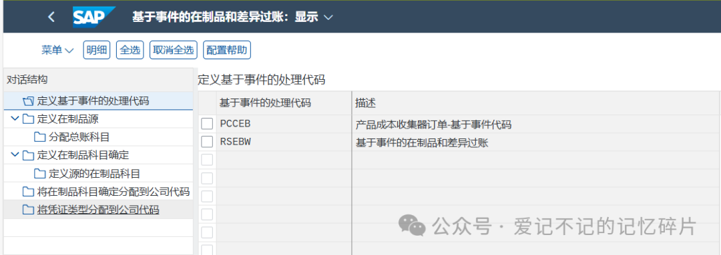Image resolution: width=721 pixels, height=255 pixels.
Task: Click description 产品成本收集器订单-基于事件代码
Action: 434,125
